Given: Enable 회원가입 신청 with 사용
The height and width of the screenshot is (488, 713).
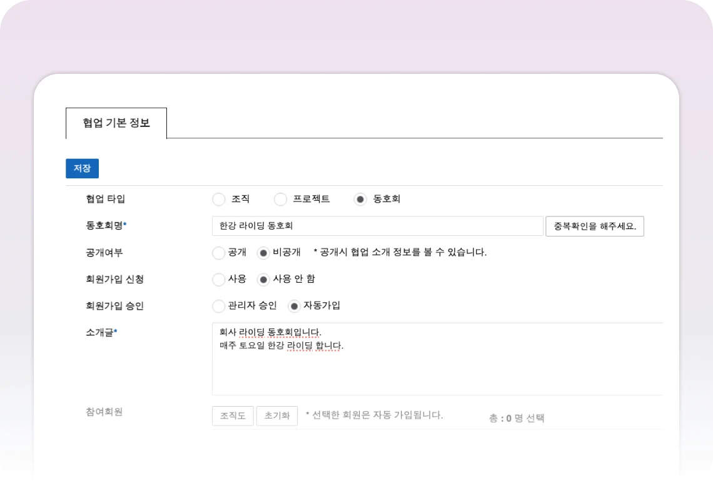Looking at the screenshot, I should (219, 280).
